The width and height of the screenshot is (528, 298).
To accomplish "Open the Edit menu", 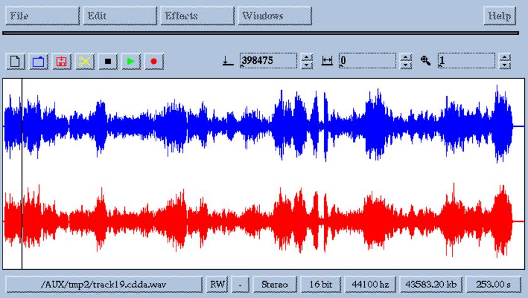I will coord(119,16).
